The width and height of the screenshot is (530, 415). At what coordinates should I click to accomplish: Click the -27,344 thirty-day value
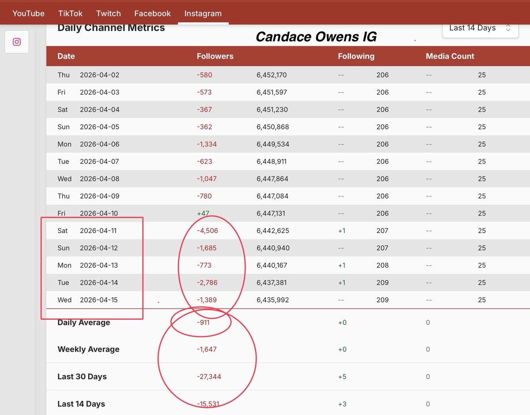point(209,377)
